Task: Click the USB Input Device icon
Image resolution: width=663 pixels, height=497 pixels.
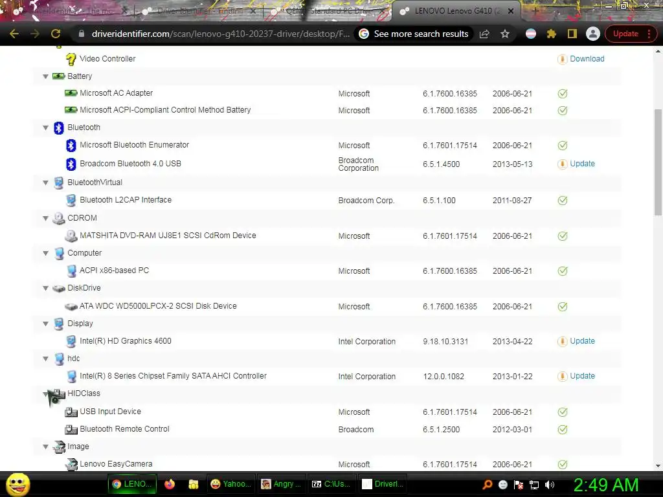Action: (x=71, y=412)
